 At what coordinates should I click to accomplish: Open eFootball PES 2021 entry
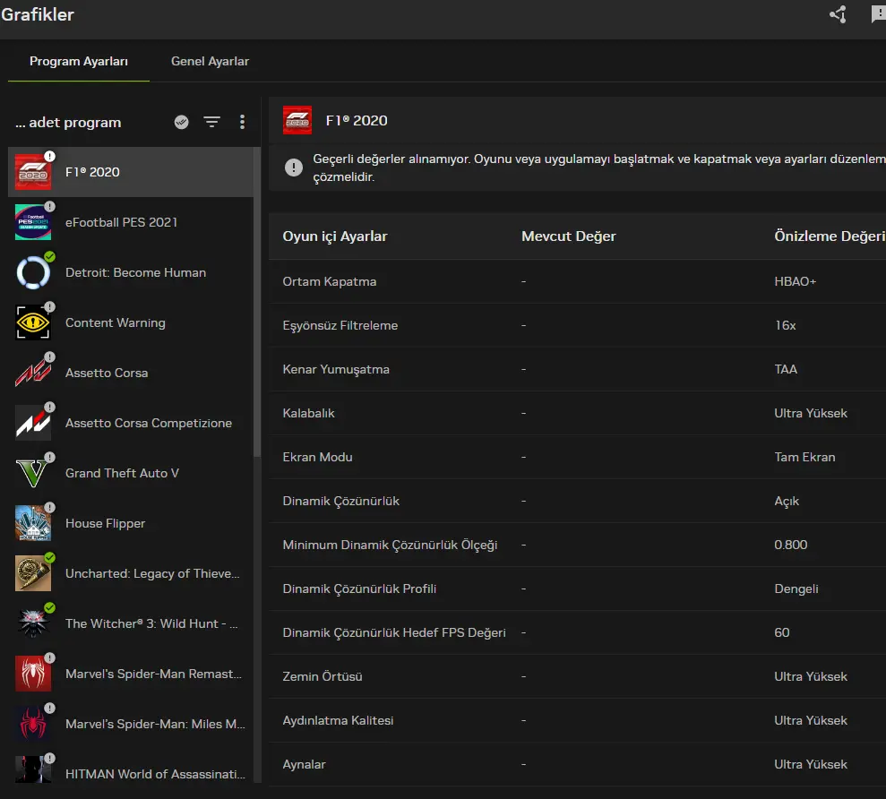pos(131,222)
